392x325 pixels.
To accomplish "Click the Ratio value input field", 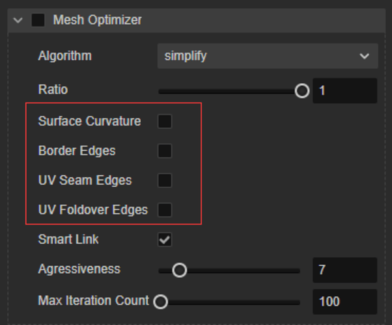I will pyautogui.click(x=344, y=91).
